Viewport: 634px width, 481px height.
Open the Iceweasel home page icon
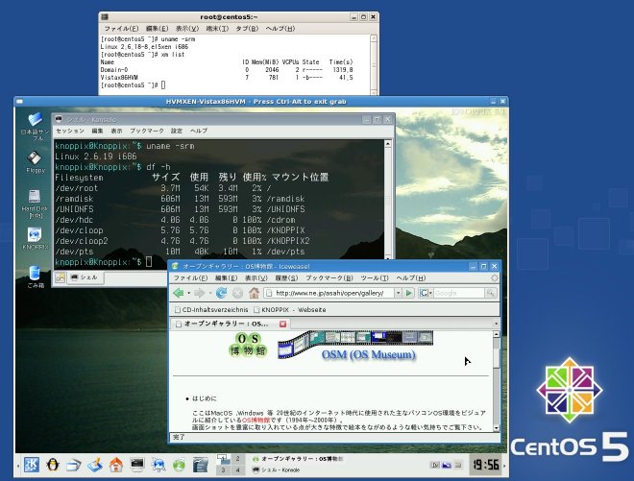pyautogui.click(x=254, y=293)
